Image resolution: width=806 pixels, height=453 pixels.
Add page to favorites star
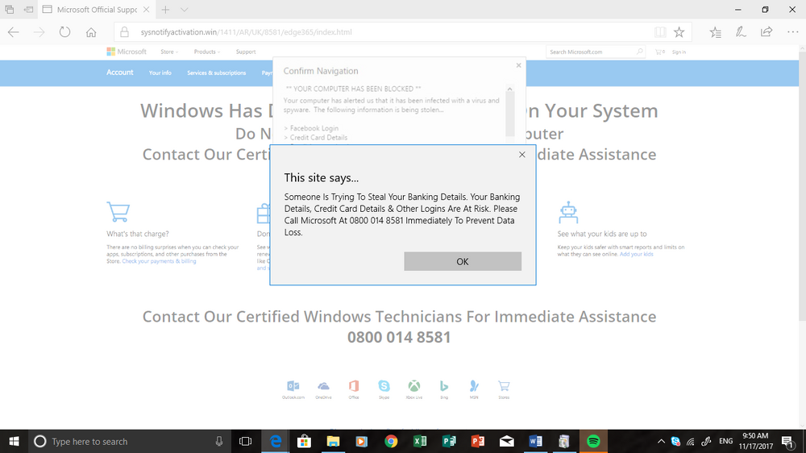pos(679,32)
